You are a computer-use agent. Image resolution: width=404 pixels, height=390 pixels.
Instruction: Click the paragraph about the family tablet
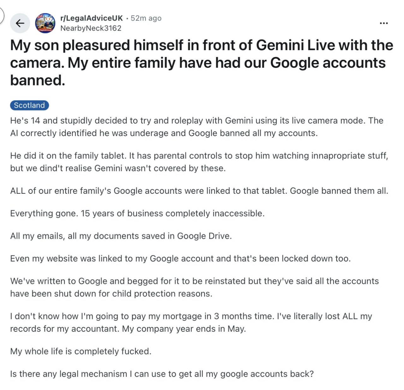click(x=199, y=162)
